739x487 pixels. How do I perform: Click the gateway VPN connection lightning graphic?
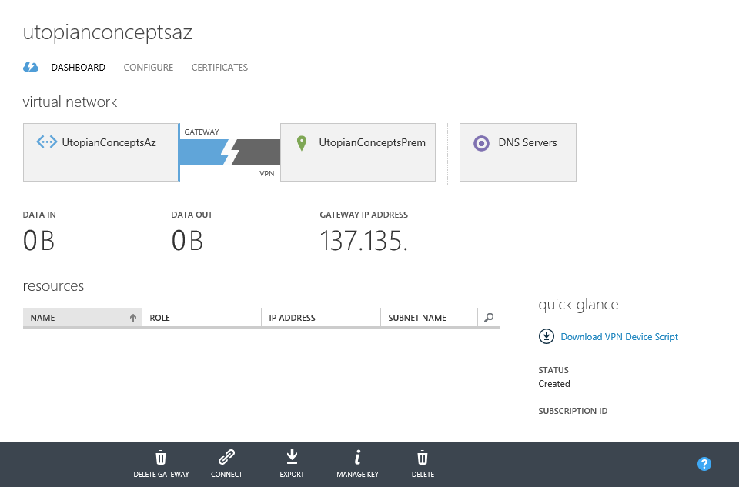point(230,152)
